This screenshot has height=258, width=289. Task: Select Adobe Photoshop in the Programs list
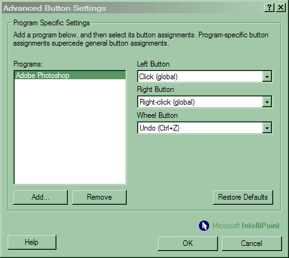(70, 75)
